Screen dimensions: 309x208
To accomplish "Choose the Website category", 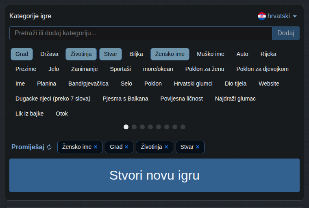I will 269,84.
